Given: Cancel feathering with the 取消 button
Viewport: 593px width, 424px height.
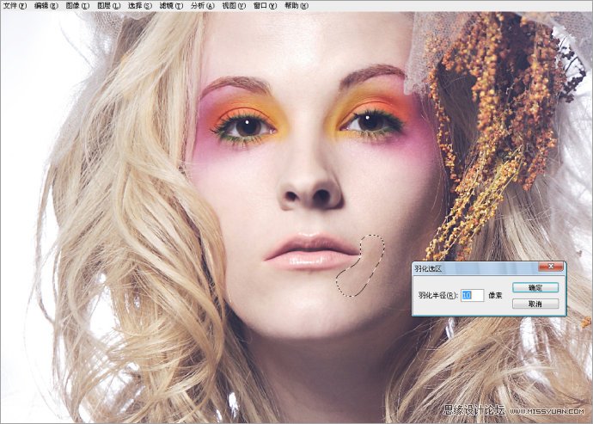Looking at the screenshot, I should click(x=535, y=304).
